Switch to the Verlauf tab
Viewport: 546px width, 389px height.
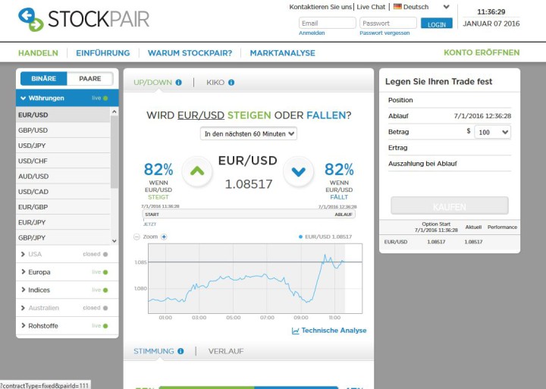click(x=226, y=351)
